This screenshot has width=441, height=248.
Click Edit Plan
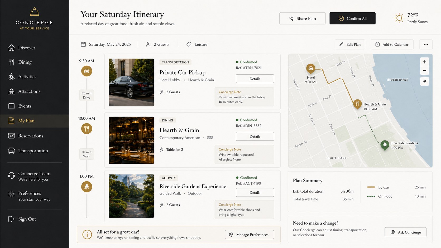[x=350, y=45]
